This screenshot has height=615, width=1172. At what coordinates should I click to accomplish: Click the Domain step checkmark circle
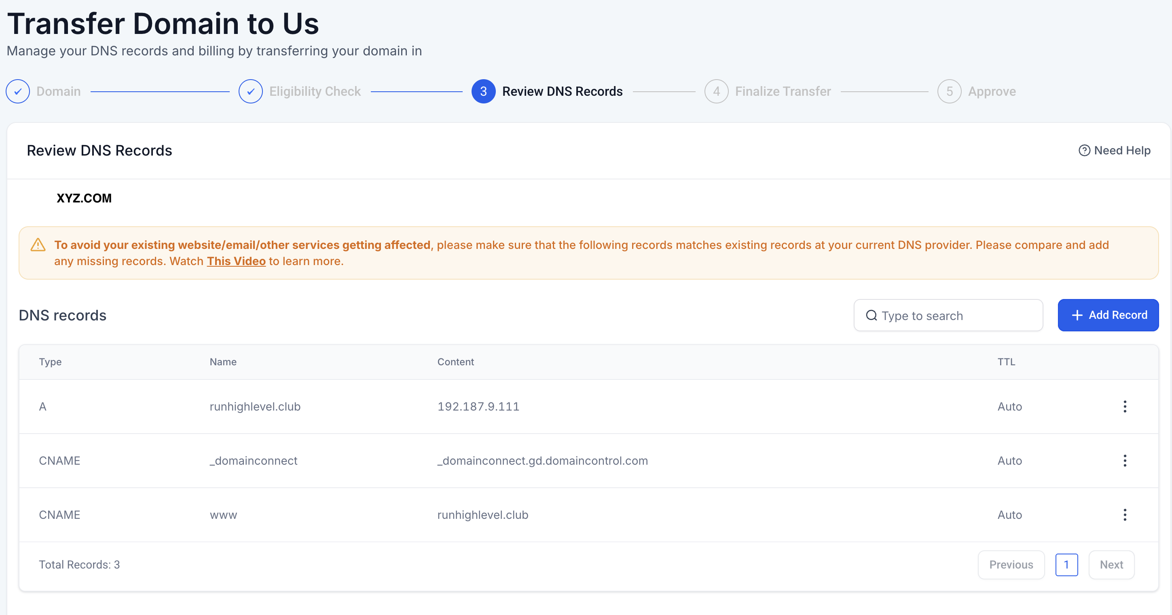pyautogui.click(x=18, y=91)
